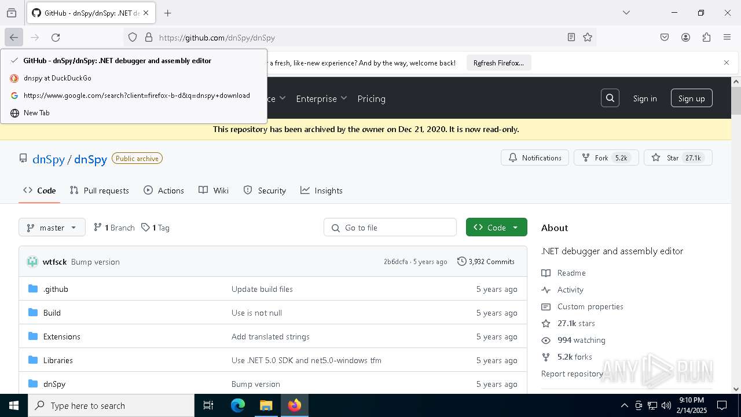Select current GitHub dnSpy history entry
The height and width of the screenshot is (417, 741).
pos(134,60)
